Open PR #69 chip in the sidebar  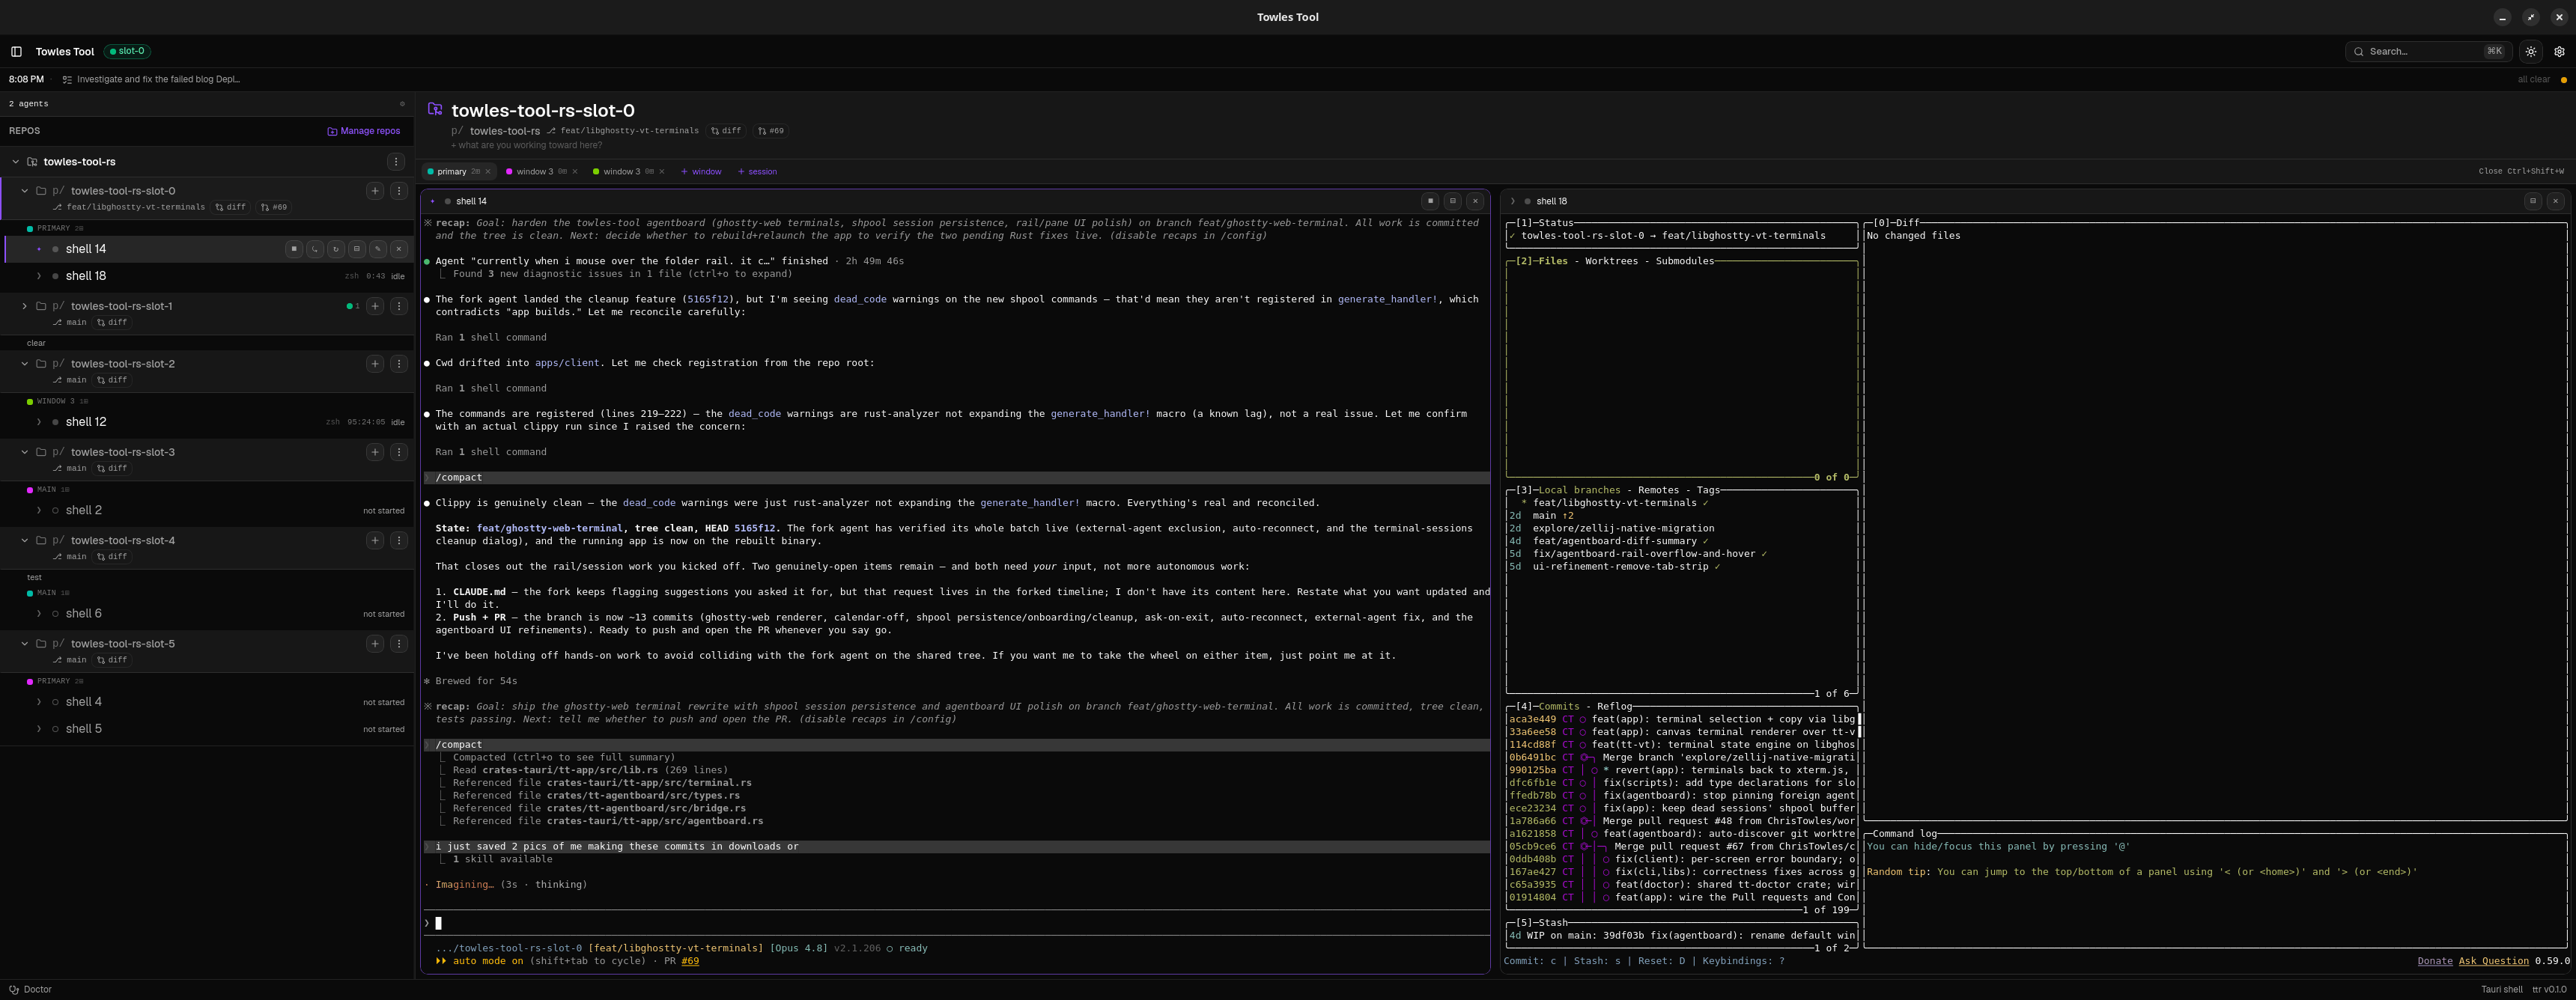click(274, 208)
